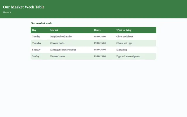Select the 'Olives and cheese' cell

click(136, 37)
